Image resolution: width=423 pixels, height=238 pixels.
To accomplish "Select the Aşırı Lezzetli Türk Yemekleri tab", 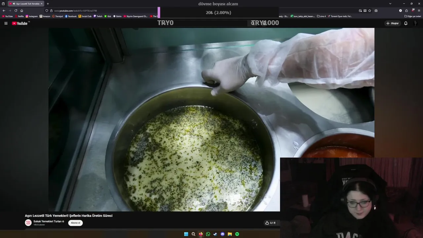I will pos(26,4).
